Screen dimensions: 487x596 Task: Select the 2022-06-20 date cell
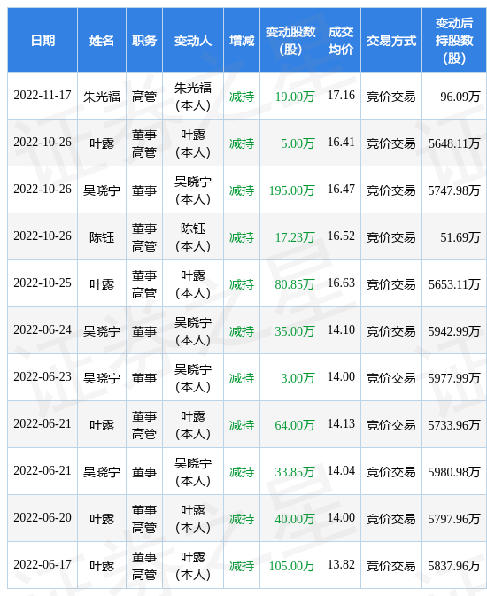point(43,518)
